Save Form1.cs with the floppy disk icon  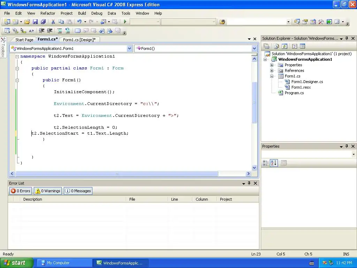tap(35, 22)
